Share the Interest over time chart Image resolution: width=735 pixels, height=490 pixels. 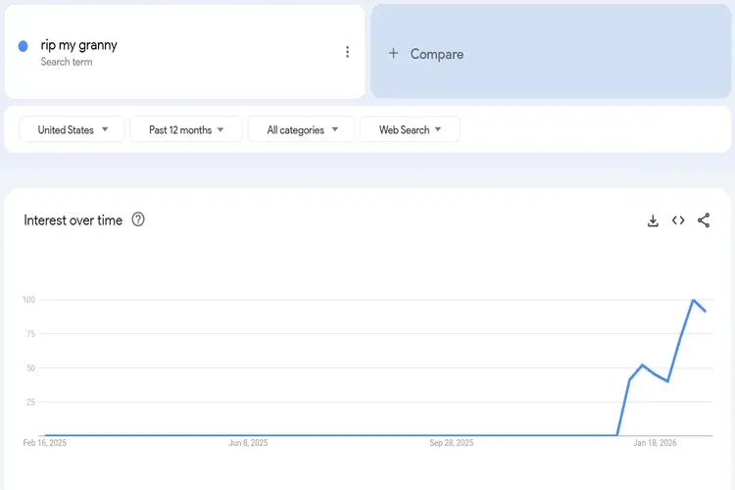704,220
